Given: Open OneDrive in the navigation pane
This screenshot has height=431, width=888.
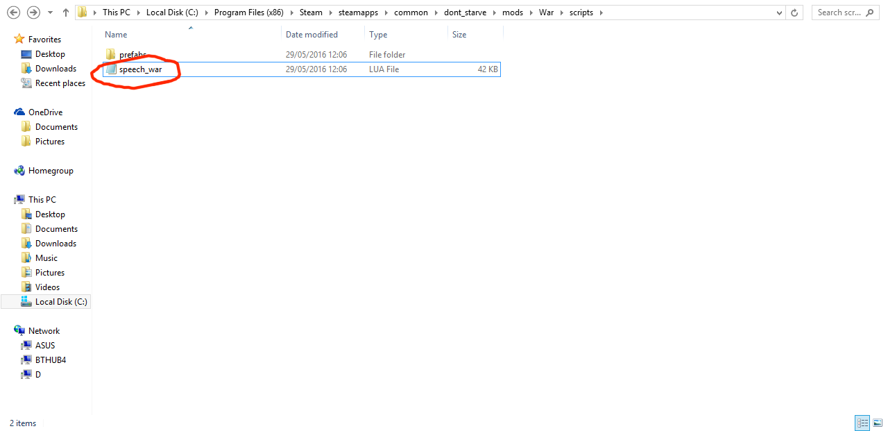Looking at the screenshot, I should pyautogui.click(x=45, y=112).
